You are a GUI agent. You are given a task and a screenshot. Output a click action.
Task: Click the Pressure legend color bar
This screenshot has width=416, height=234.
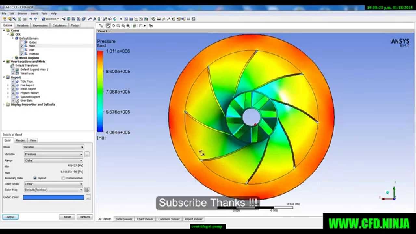pos(100,91)
